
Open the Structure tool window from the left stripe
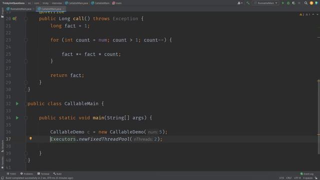tap(2, 145)
